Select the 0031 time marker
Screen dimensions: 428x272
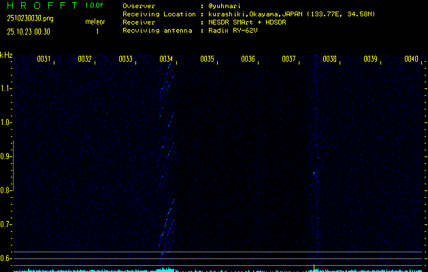click(x=44, y=59)
